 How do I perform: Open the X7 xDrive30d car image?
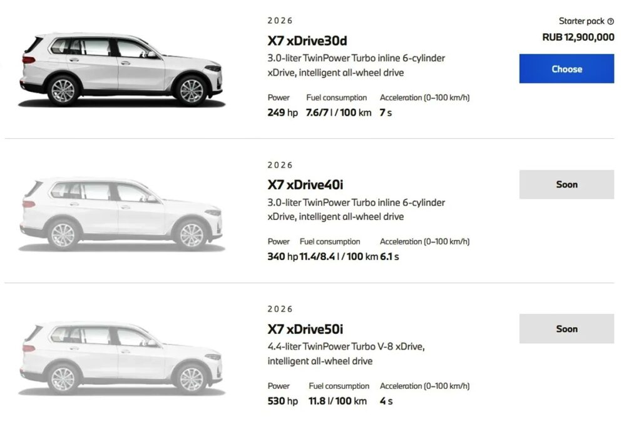point(121,69)
